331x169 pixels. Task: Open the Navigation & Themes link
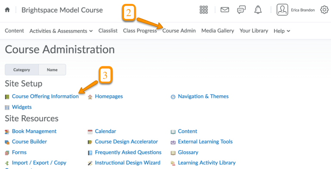(203, 96)
